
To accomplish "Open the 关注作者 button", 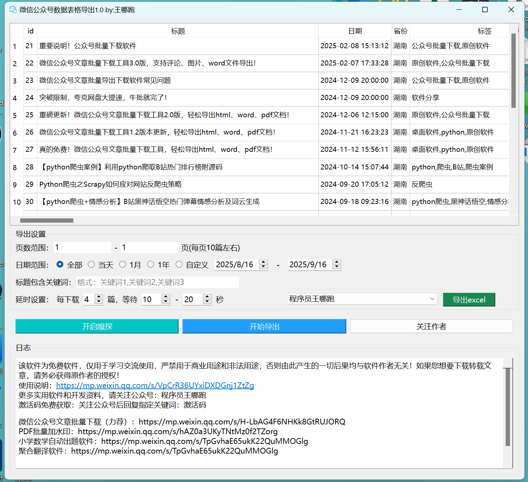I will coord(431,326).
